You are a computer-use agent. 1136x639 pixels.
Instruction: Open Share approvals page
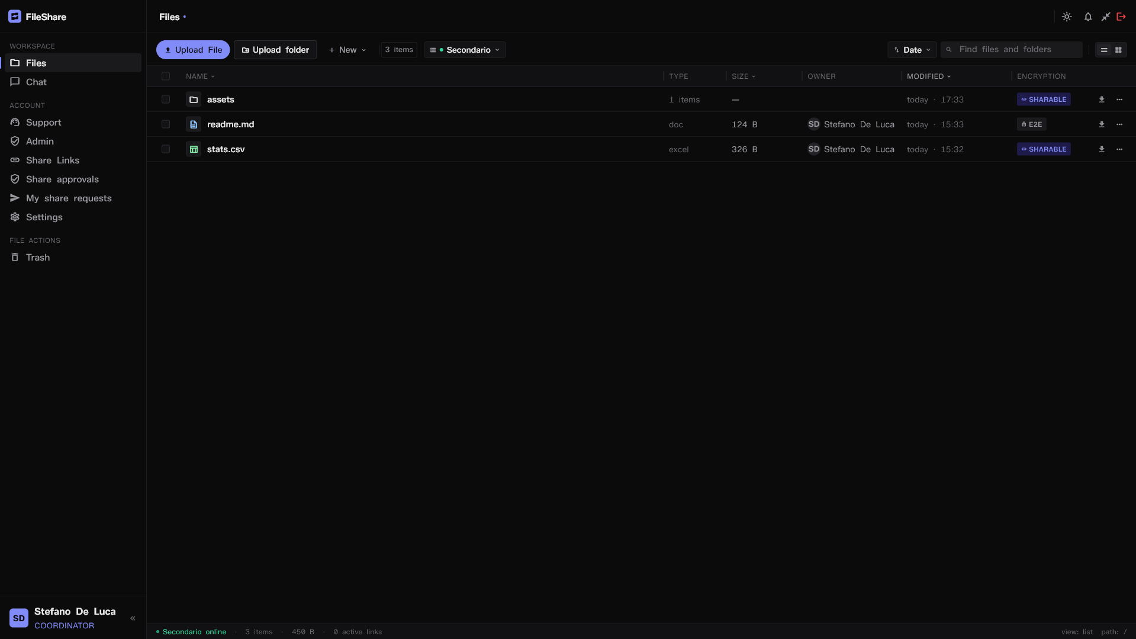point(73,179)
